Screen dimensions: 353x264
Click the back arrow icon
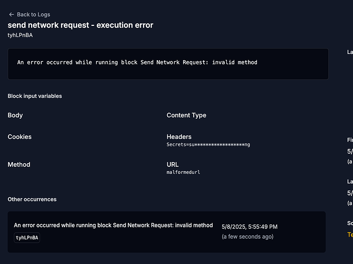[11, 15]
